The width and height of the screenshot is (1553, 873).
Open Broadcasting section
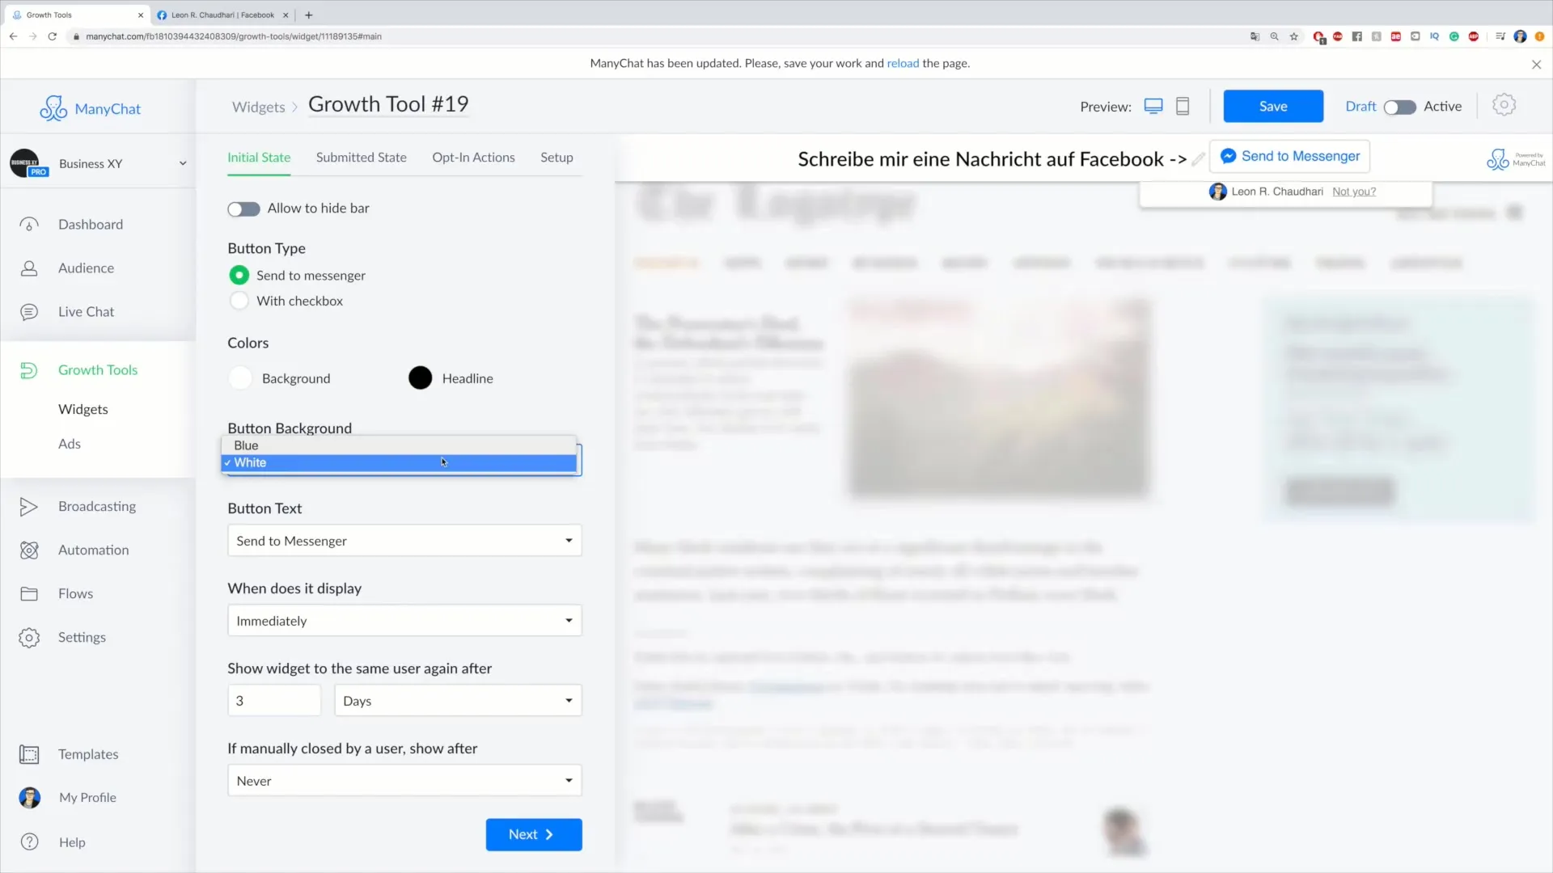point(98,505)
